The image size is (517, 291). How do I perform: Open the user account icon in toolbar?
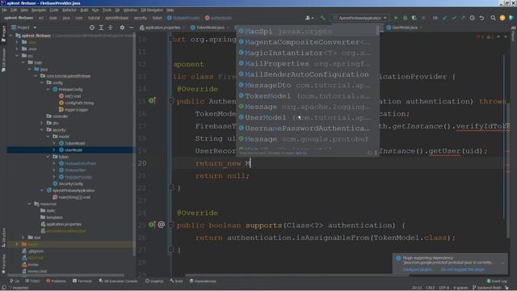[x=309, y=18]
